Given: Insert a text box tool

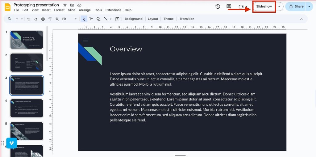Looking at the screenshot, I should 91,19.
